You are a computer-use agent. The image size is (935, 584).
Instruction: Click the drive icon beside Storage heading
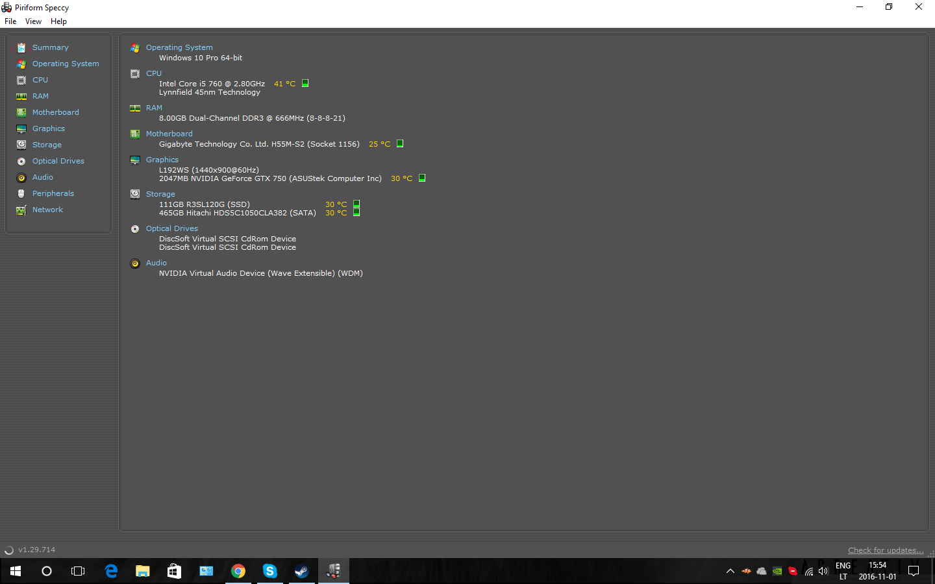coord(135,194)
